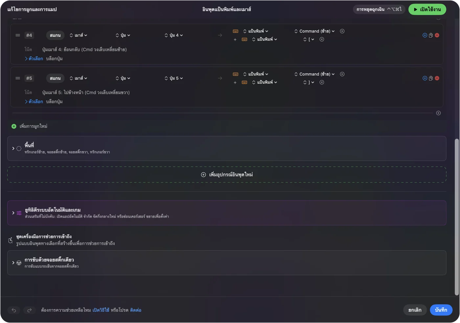Duplicate binding #5 with the copy icon
Image resolution: width=460 pixels, height=323 pixels.
click(x=431, y=78)
